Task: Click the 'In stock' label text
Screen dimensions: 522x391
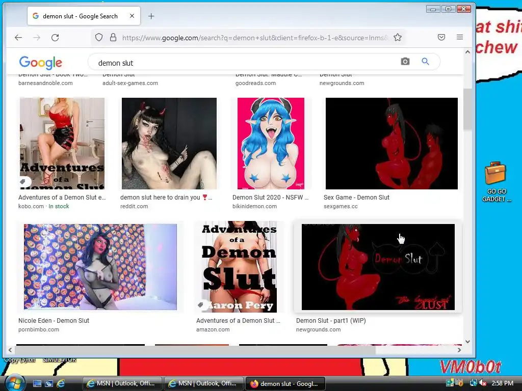Action: 59,206
